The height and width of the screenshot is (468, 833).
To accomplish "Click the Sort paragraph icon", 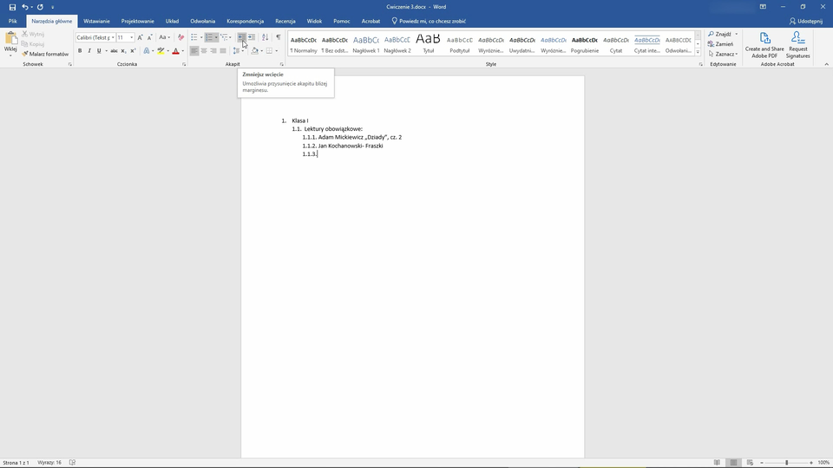I will (266, 37).
